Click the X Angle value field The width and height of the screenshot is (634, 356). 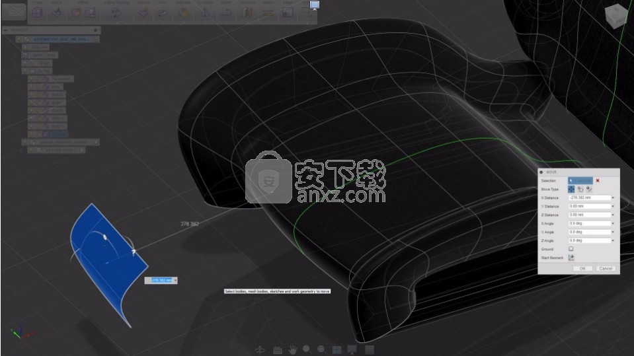590,223
